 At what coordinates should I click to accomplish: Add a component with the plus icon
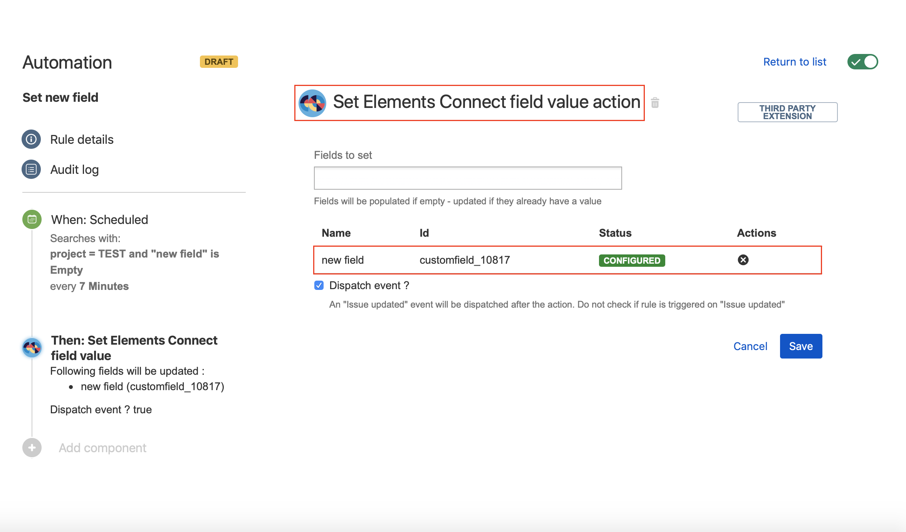[x=31, y=447]
